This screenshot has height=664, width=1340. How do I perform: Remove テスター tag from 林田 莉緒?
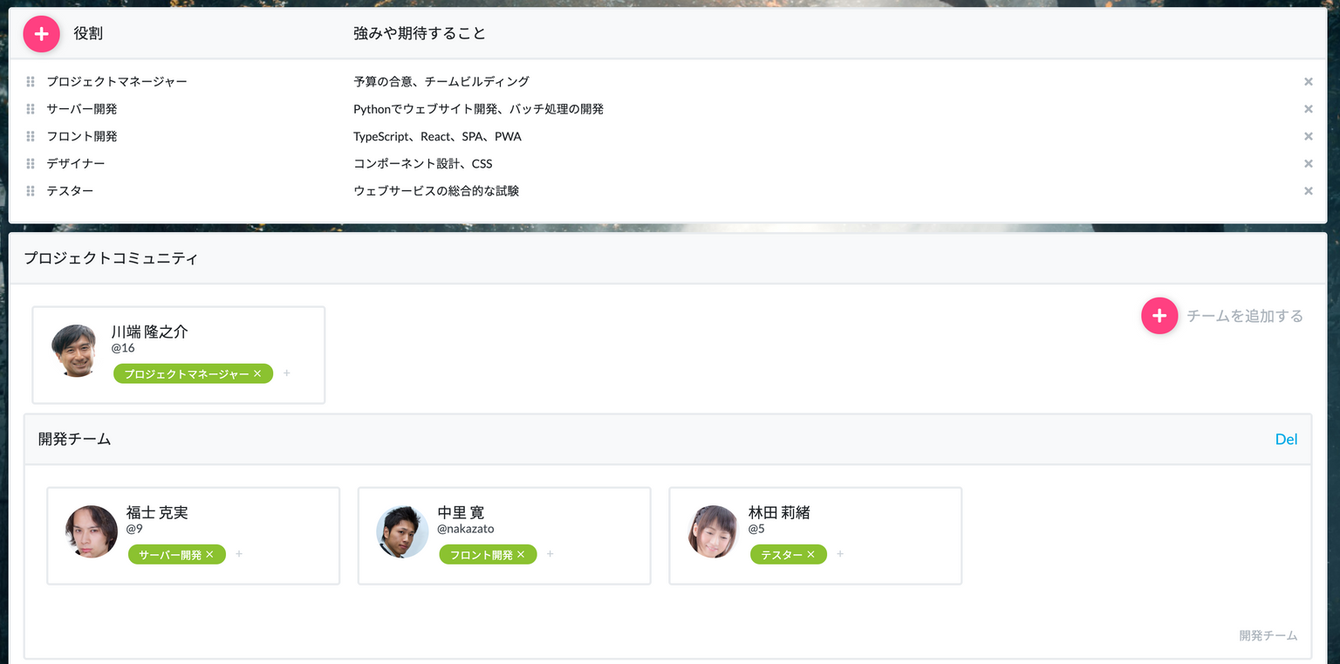pos(810,555)
